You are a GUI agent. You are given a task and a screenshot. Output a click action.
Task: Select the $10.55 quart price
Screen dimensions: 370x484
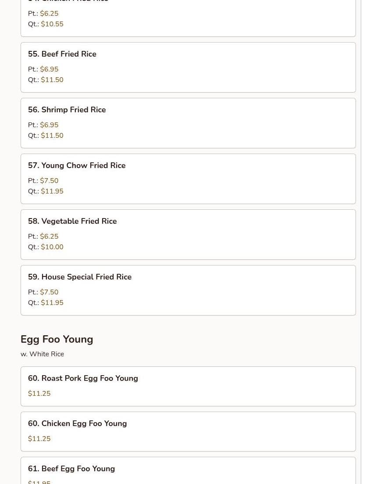(x=52, y=24)
